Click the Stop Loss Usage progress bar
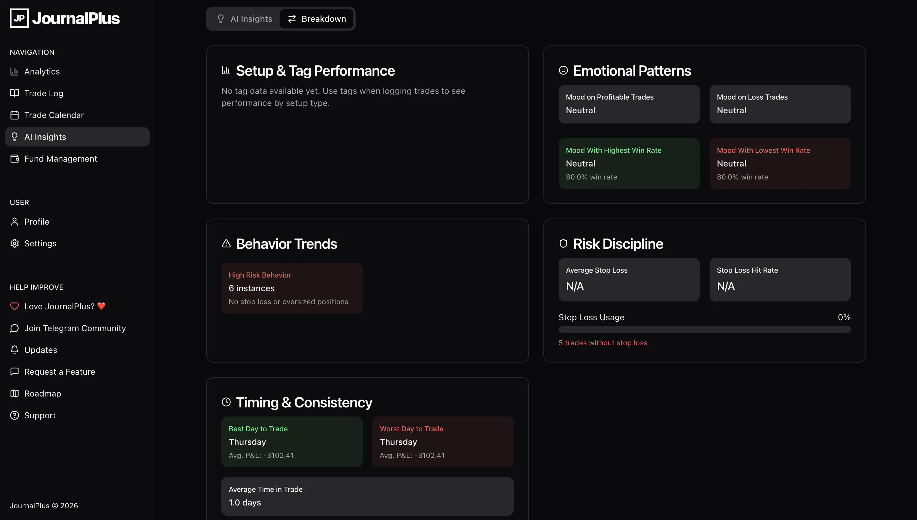 (704, 329)
